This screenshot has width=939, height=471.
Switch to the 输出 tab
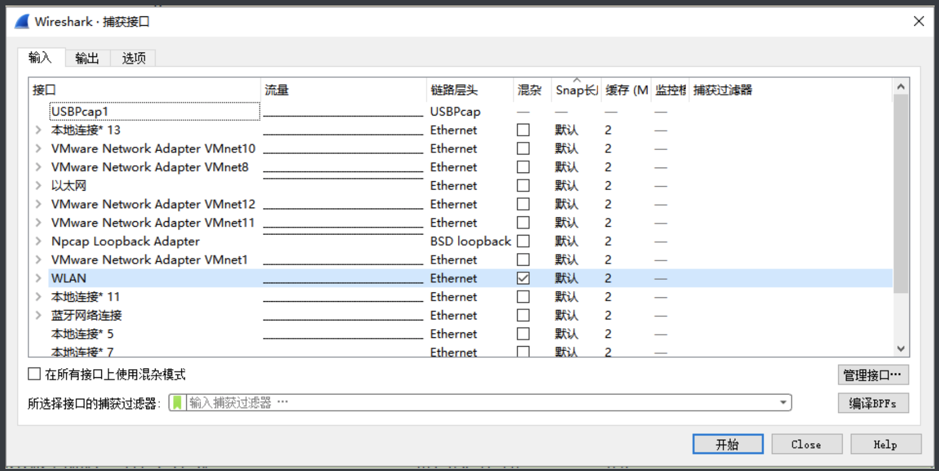(87, 58)
